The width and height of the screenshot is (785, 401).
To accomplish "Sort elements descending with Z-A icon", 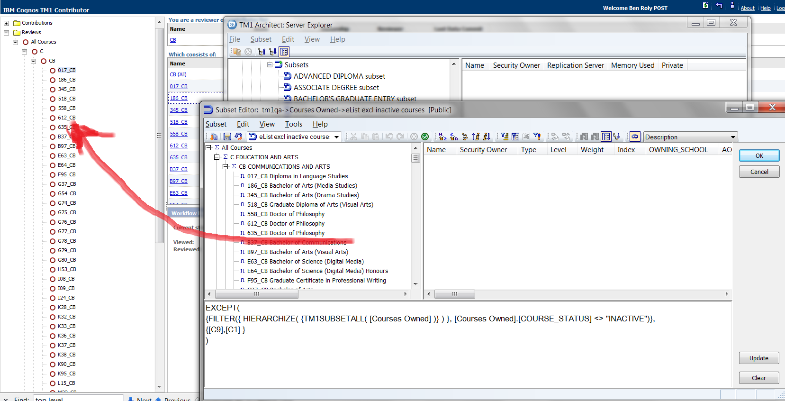I will (454, 137).
